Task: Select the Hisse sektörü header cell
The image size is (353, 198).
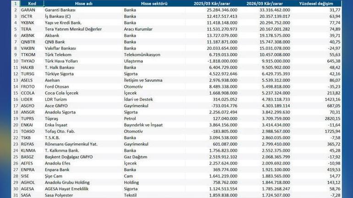Action: click(154, 4)
